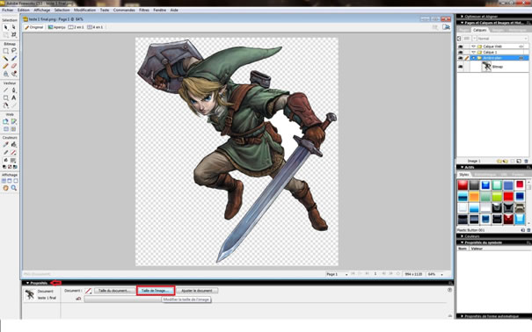This screenshot has height=332, width=532.
Task: Select the Slice tool
Action: (13, 121)
